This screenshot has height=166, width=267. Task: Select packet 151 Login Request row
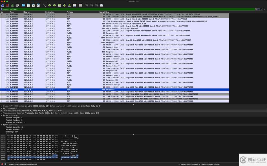point(114,28)
